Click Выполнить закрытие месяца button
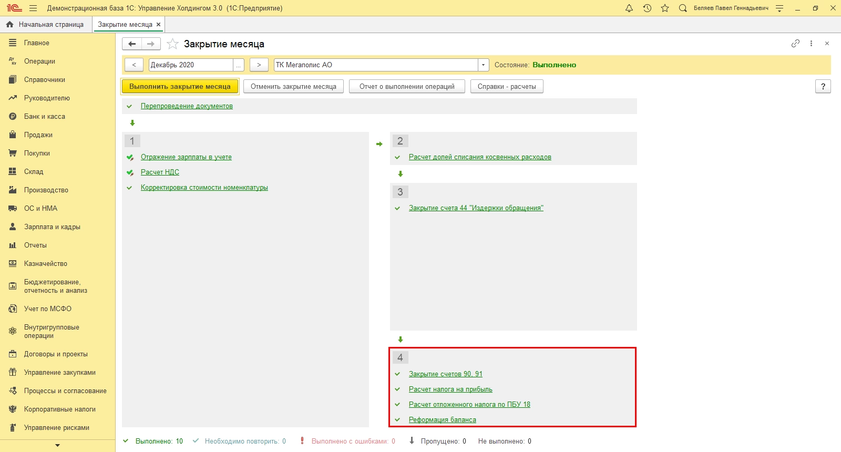The image size is (841, 452). pyautogui.click(x=180, y=87)
